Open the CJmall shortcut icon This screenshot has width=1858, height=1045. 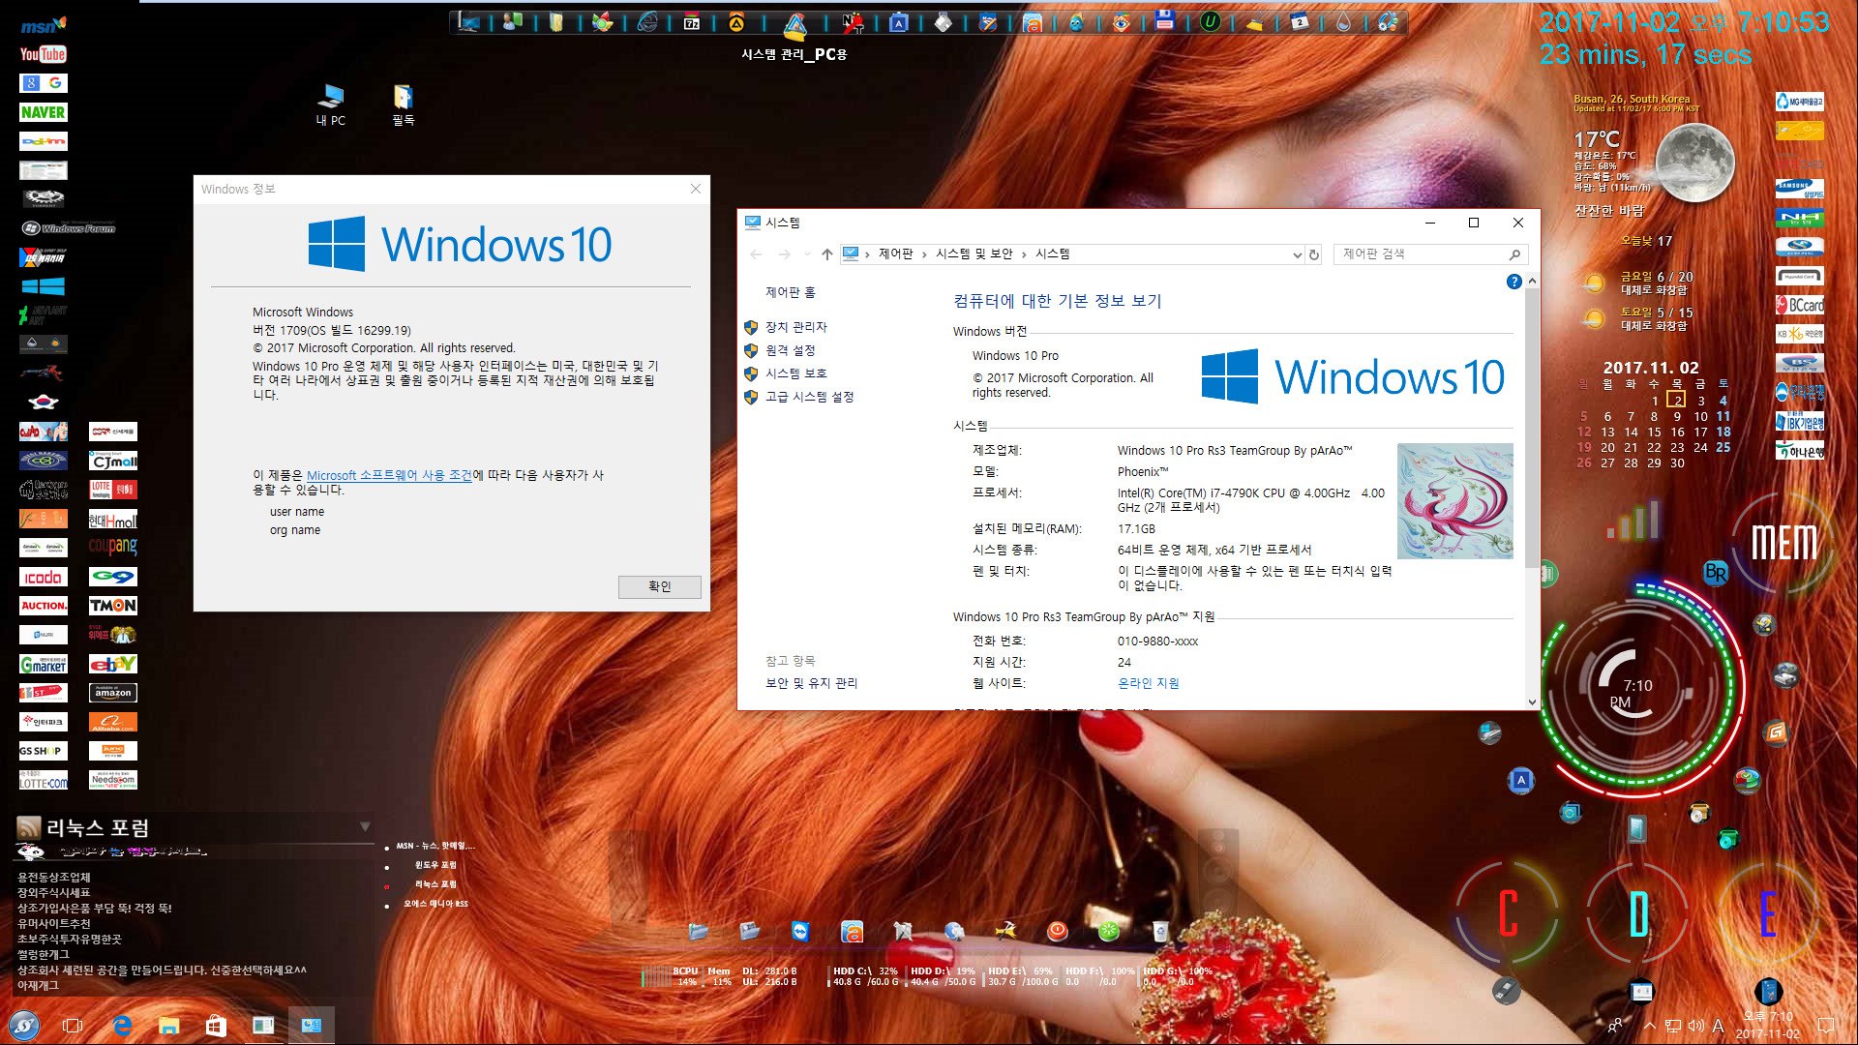pos(112,461)
